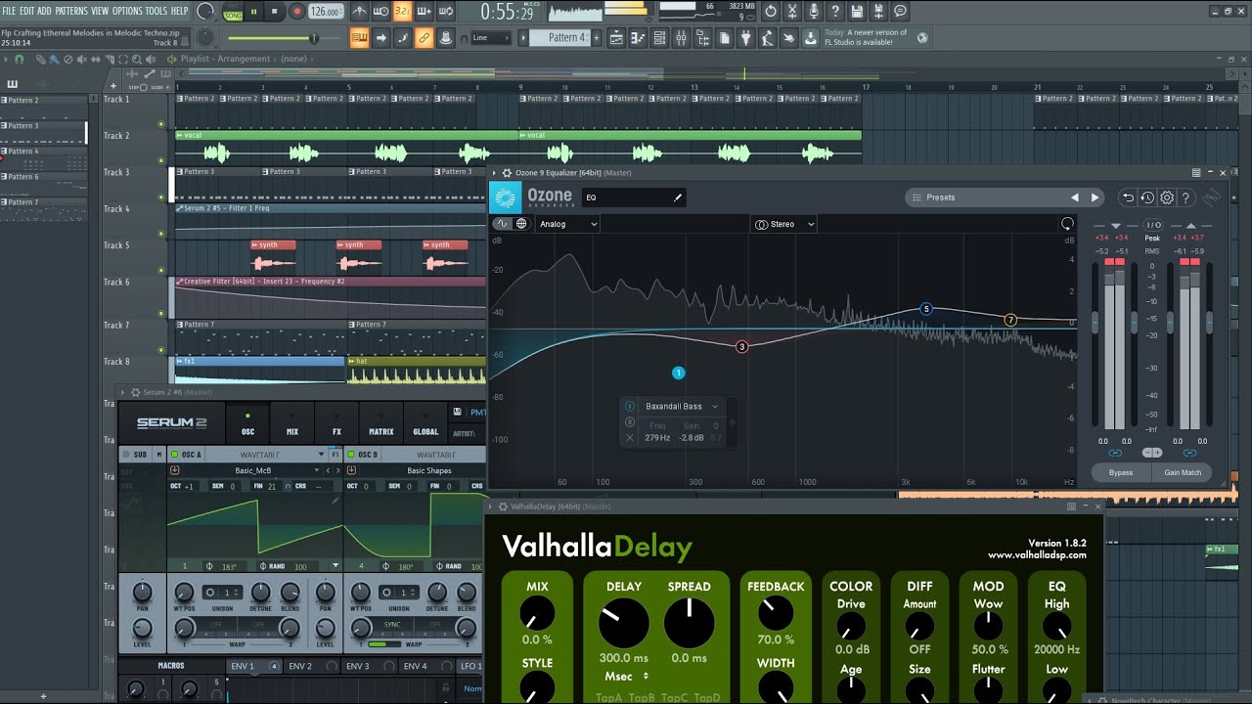Screen dimensions: 1252x704
Task: Open the OPTIONS menu
Action: (x=127, y=11)
